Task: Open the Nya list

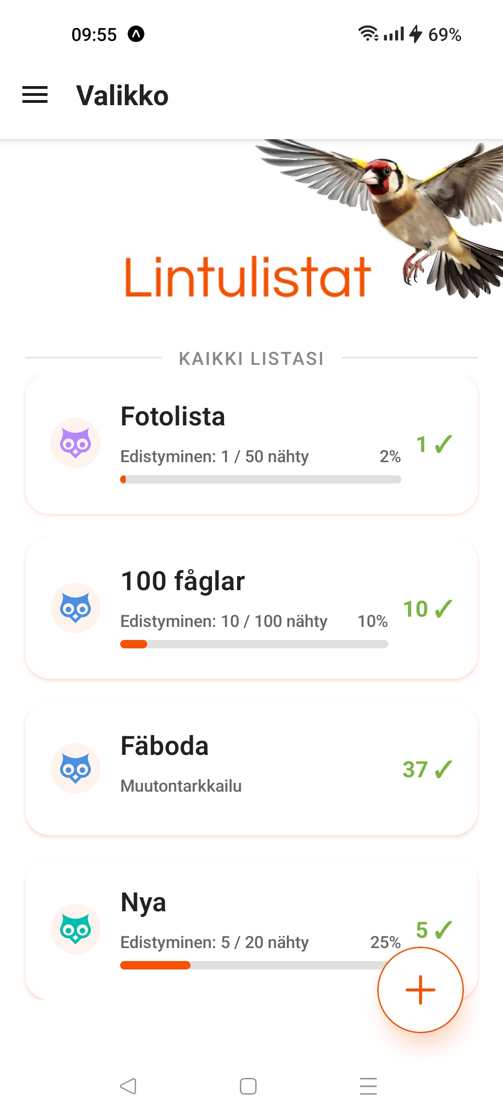Action: coord(143,902)
